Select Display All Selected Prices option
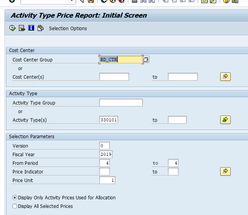The height and width of the screenshot is (215, 248). tap(15, 206)
